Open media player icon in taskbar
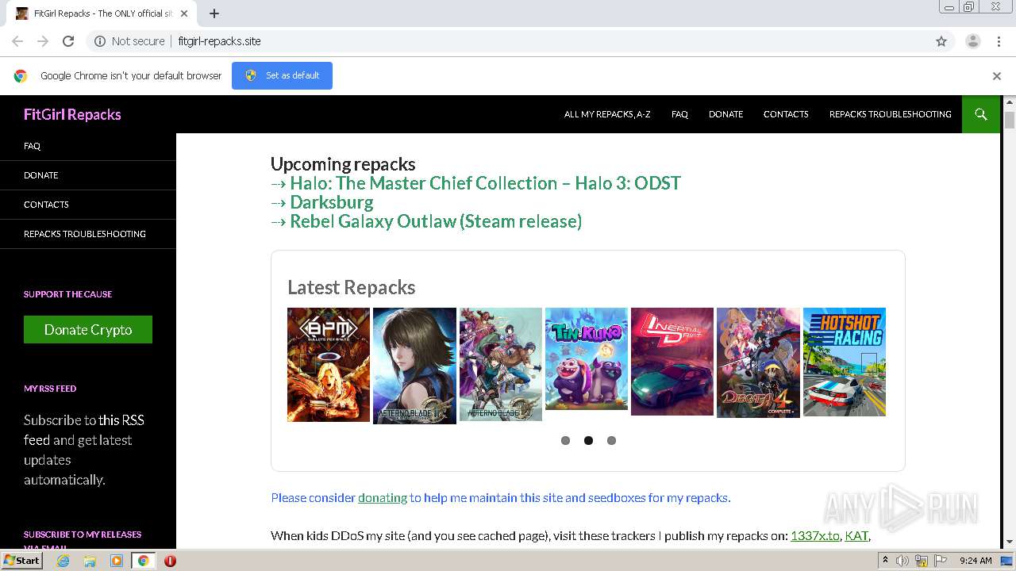1016x571 pixels. click(x=117, y=561)
